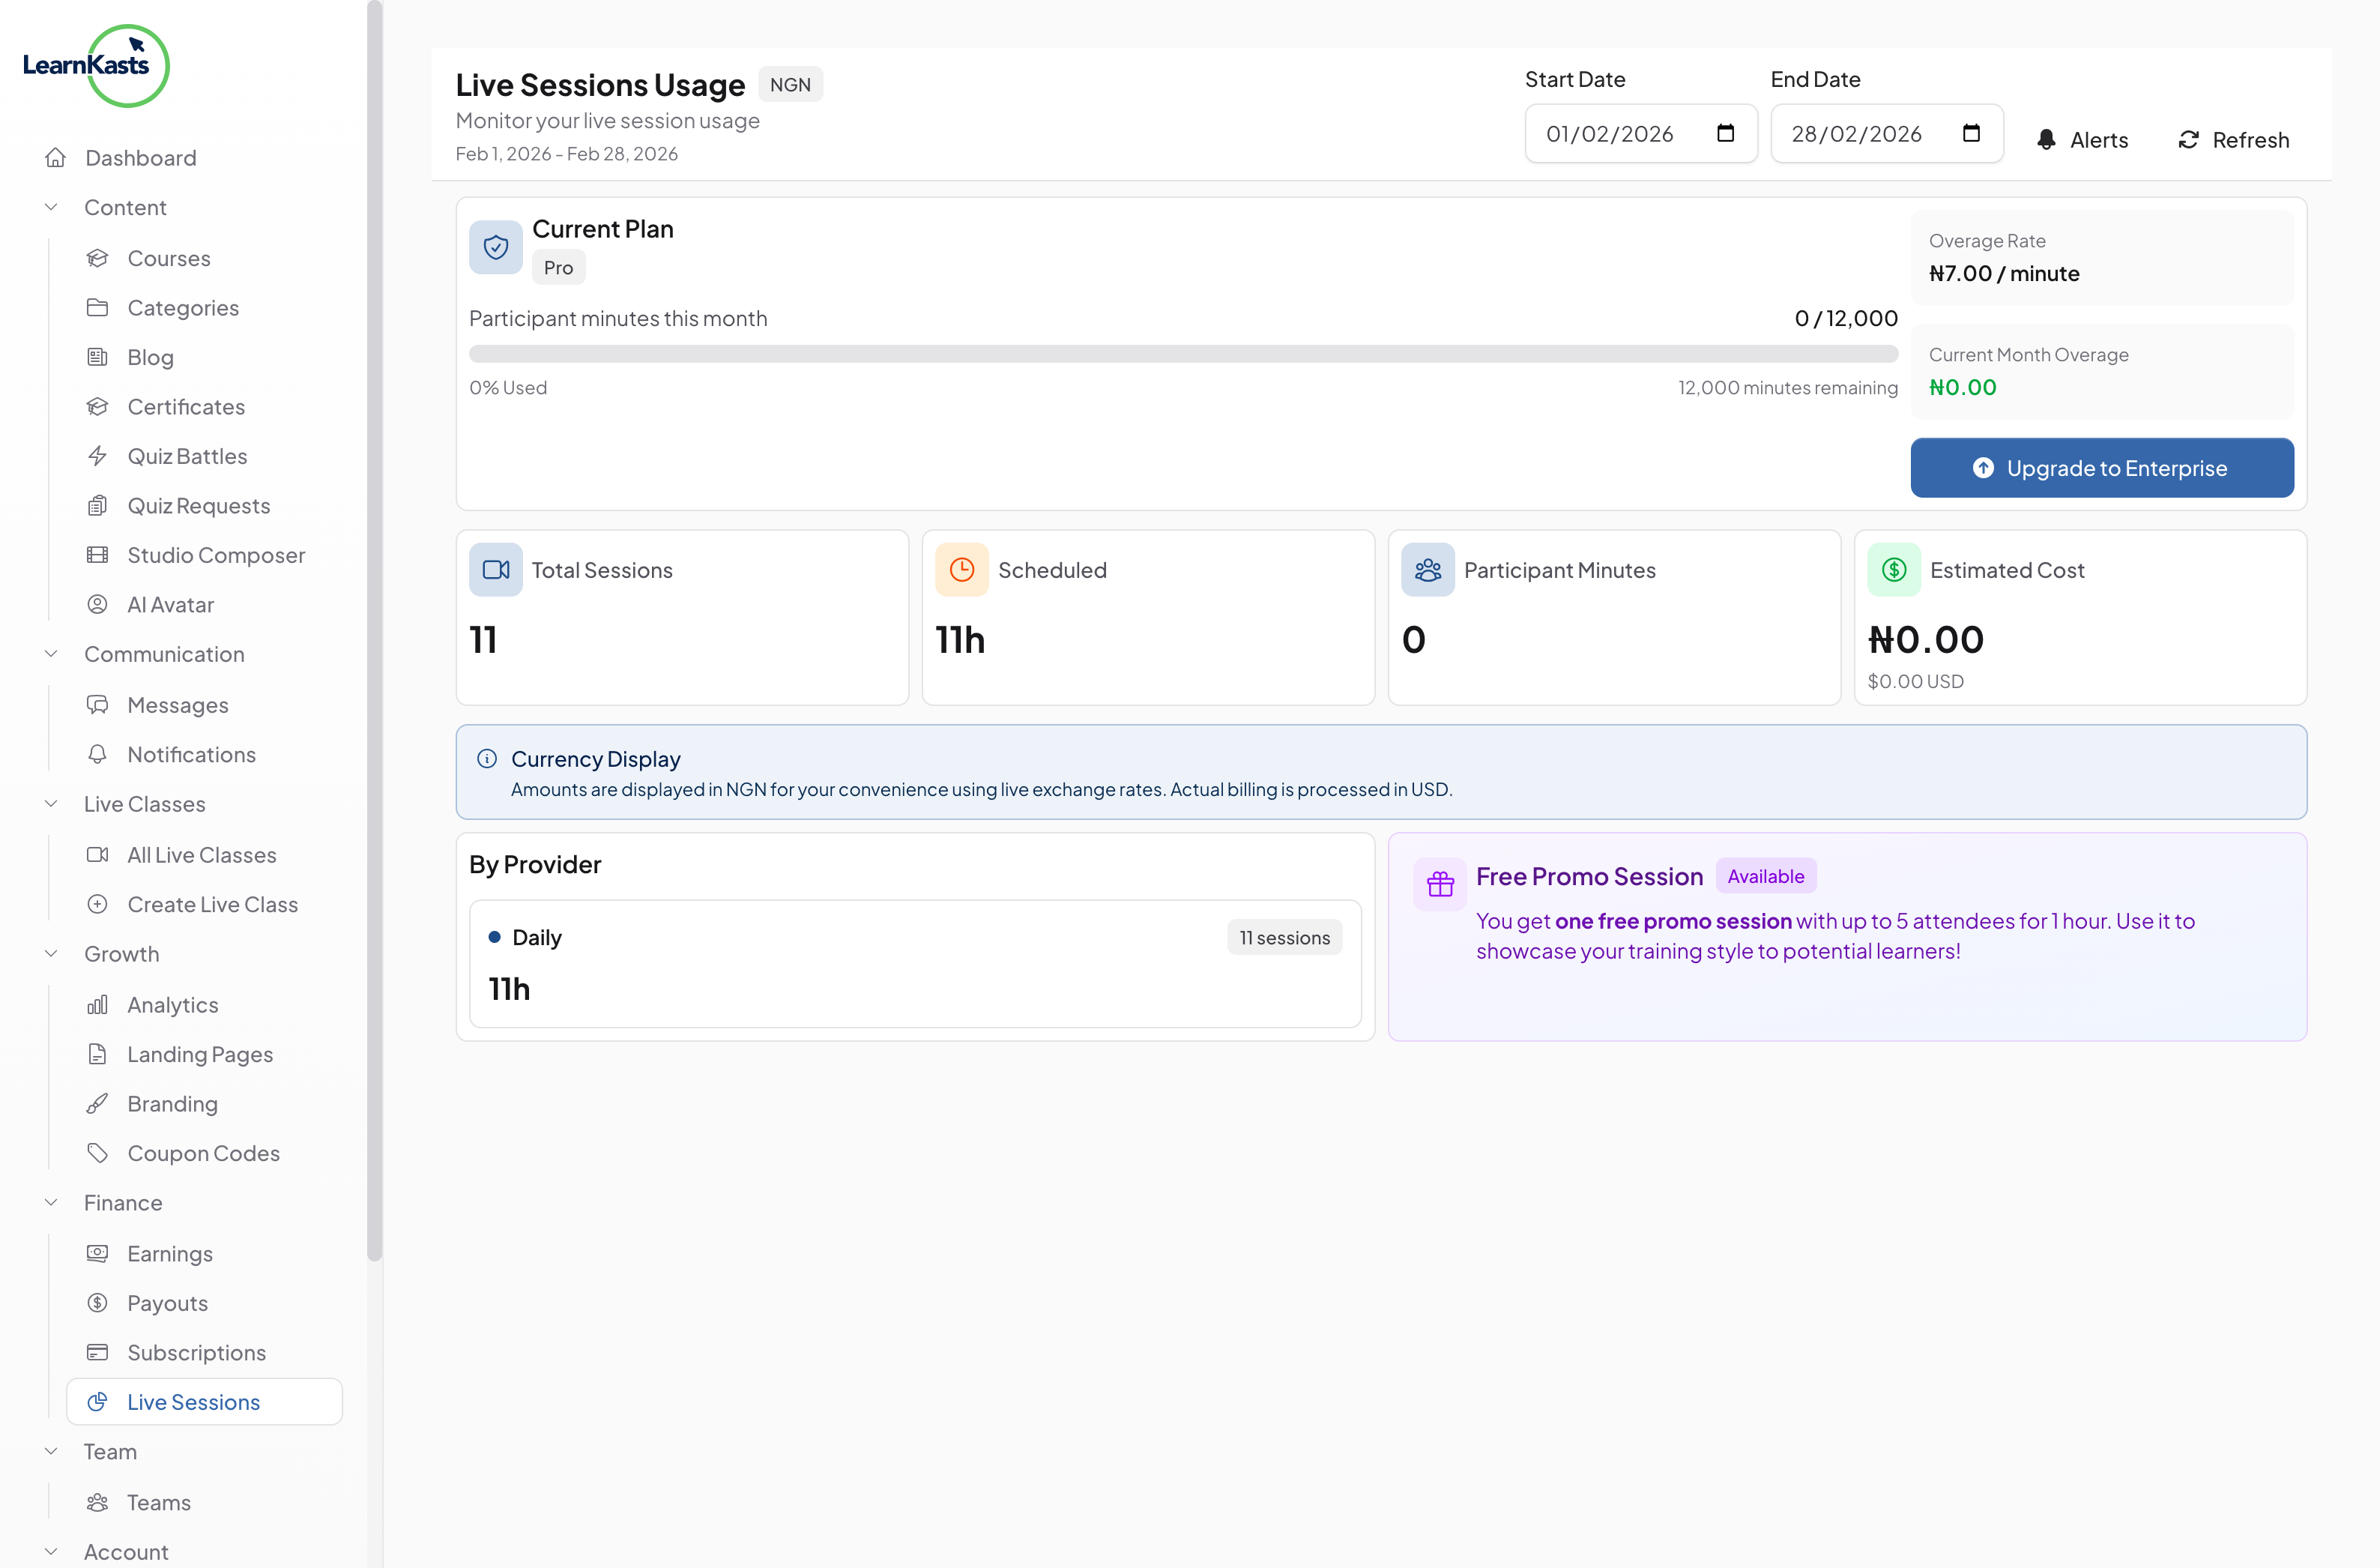Click the Branding brush icon
This screenshot has height=1568, width=2380.
(x=97, y=1104)
